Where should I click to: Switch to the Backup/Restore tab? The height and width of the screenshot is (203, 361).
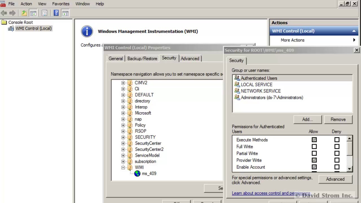pyautogui.click(x=142, y=58)
